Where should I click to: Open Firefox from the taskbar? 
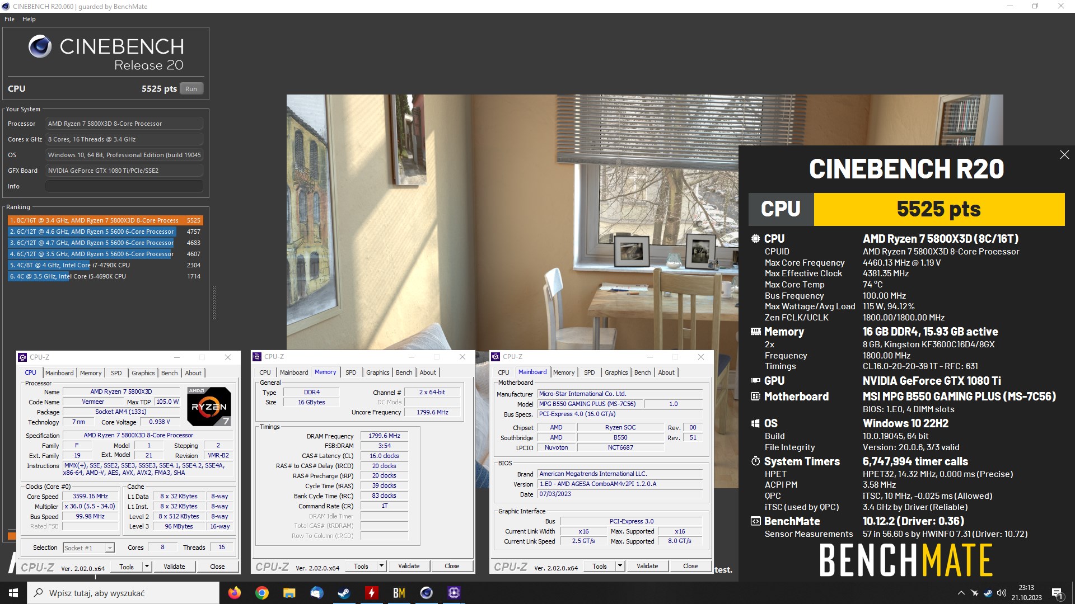tap(234, 593)
